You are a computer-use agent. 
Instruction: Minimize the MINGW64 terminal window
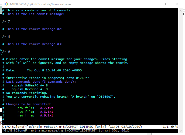(x=152, y=4)
